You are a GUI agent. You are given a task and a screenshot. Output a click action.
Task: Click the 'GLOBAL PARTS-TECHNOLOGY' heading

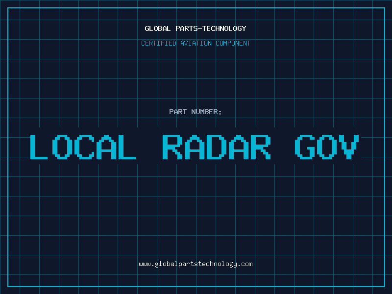point(196,28)
